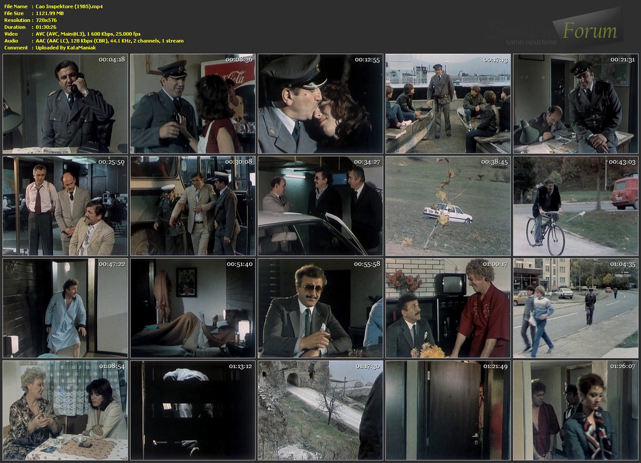The width and height of the screenshot is (641, 463).
Task: Click the video codec info line
Action: tap(88, 34)
